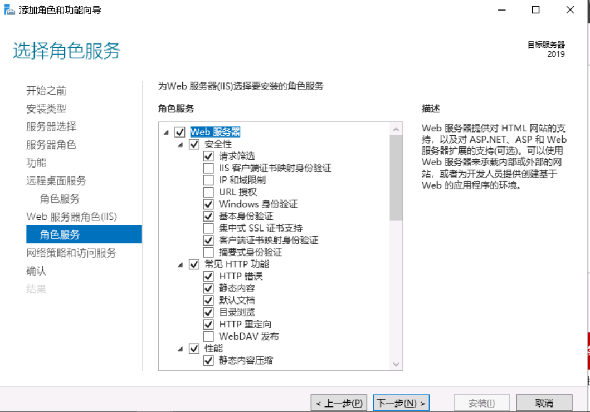Select the 安全性 tree label
Image resolution: width=590 pixels, height=412 pixels.
tap(218, 144)
